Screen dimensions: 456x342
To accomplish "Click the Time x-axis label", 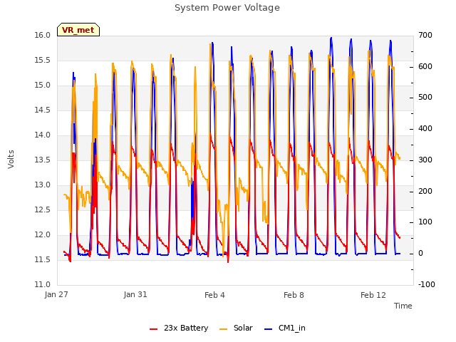I will (x=403, y=306).
